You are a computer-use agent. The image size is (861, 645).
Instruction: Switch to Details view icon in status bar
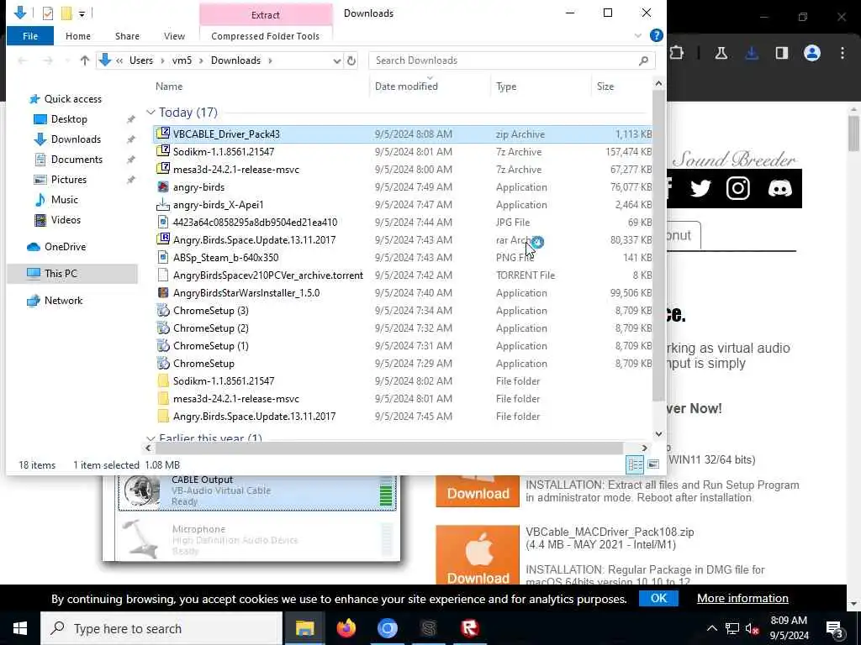635,464
